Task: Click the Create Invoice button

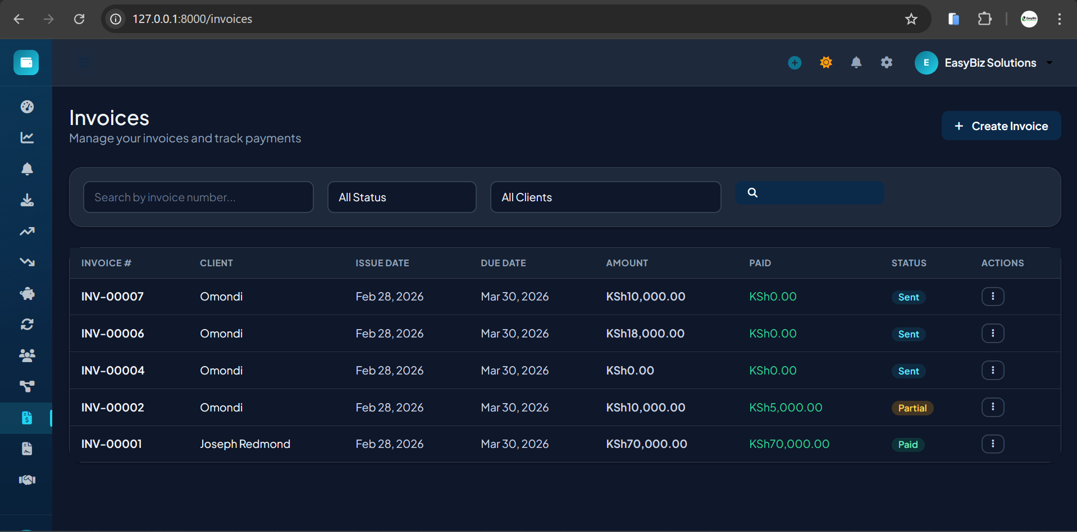Action: pyautogui.click(x=1001, y=126)
